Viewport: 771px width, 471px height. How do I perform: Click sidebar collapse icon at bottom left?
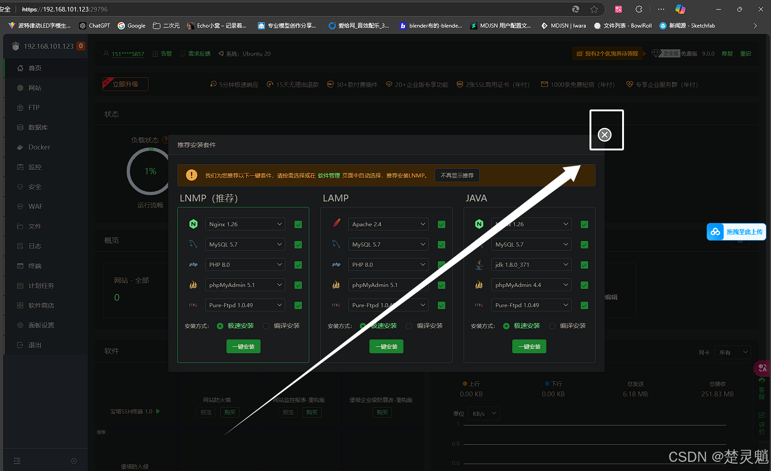17,461
